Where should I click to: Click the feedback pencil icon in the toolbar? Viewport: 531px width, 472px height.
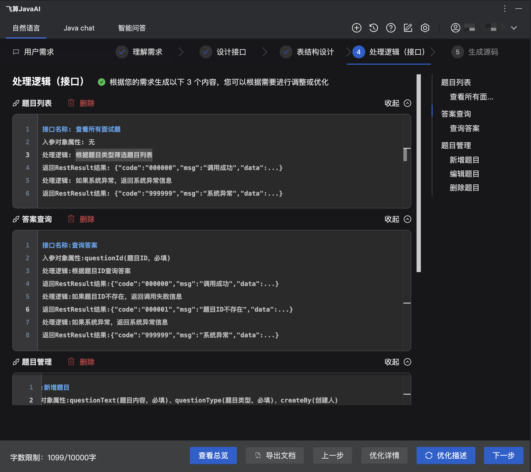pos(408,28)
